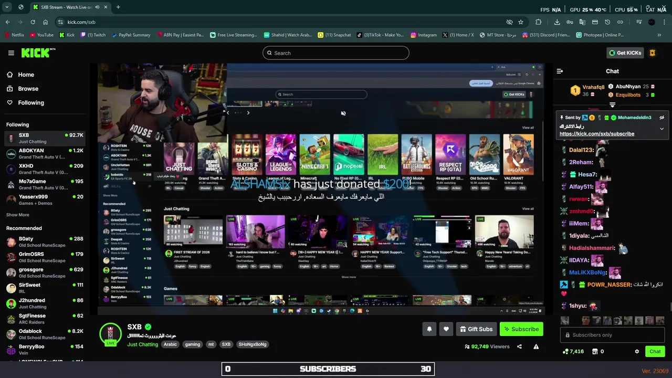Open Yasserx999 channel in Following list
Screen dimensions: 672x378
[x=45, y=199]
